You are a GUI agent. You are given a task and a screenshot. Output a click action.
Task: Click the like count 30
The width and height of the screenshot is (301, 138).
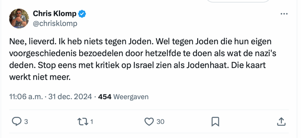160,122
